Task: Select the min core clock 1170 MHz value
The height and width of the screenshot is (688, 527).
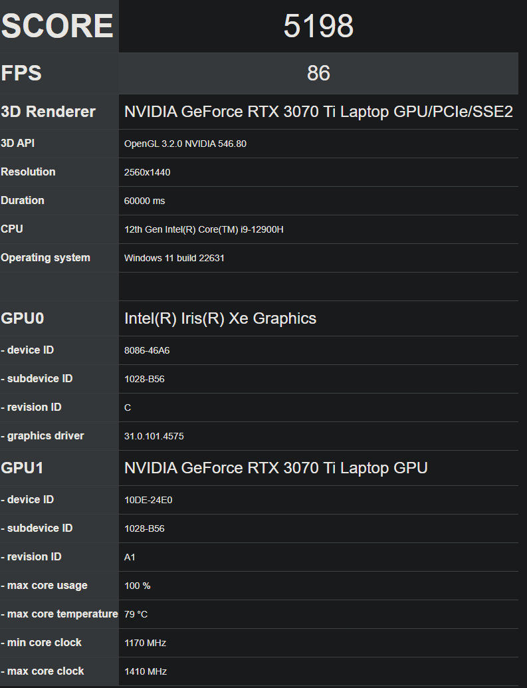Action: tap(146, 643)
